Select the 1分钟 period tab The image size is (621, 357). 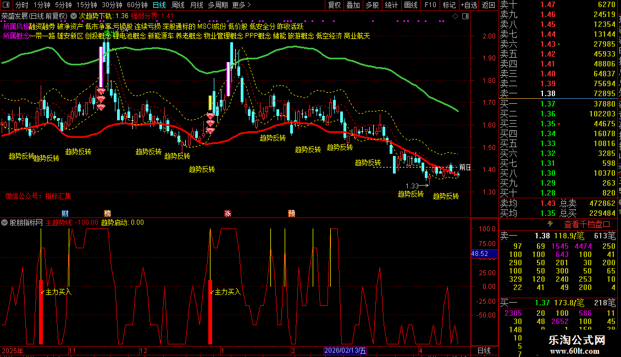(42, 5)
